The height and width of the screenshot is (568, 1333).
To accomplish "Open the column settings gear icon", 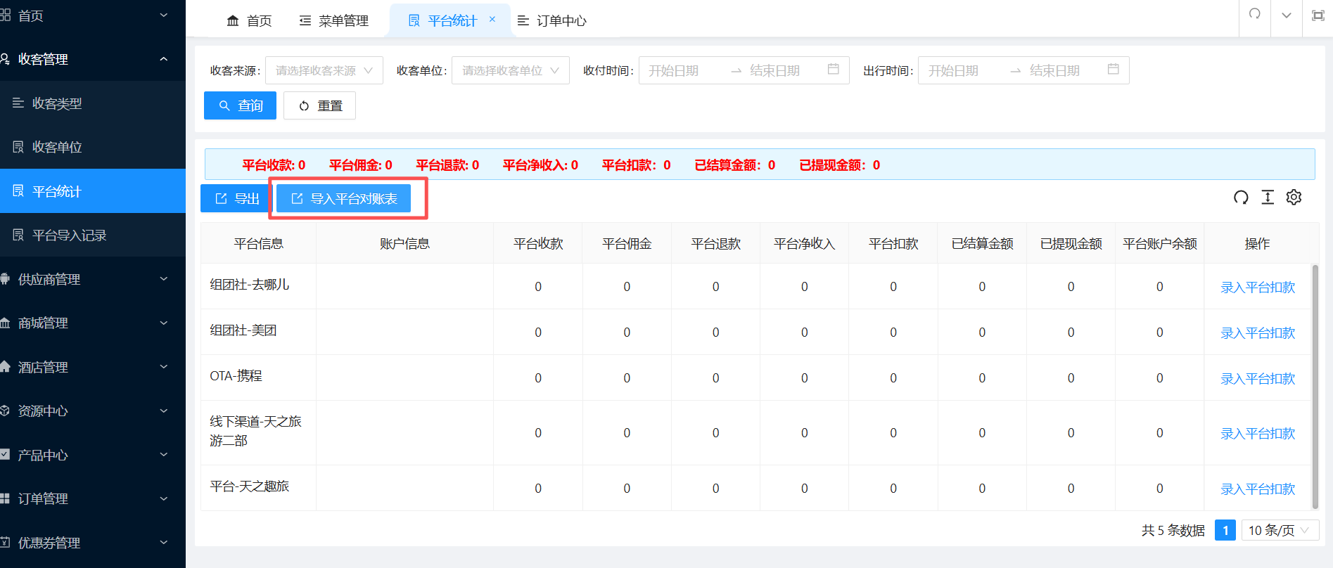I will [x=1294, y=198].
